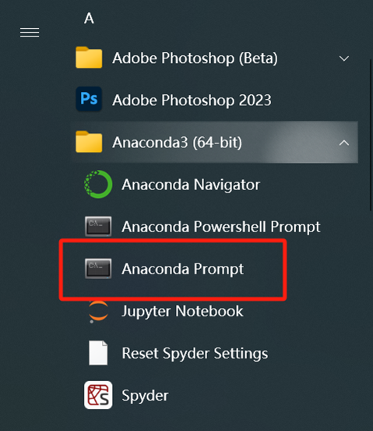The height and width of the screenshot is (431, 373).
Task: Expand the Adobe Photoshop (Beta) chevron
Action: coord(344,58)
